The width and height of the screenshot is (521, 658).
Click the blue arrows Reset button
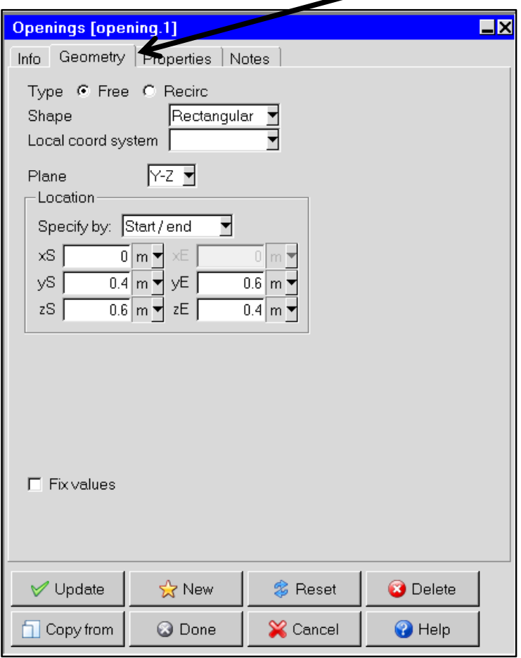(304, 589)
